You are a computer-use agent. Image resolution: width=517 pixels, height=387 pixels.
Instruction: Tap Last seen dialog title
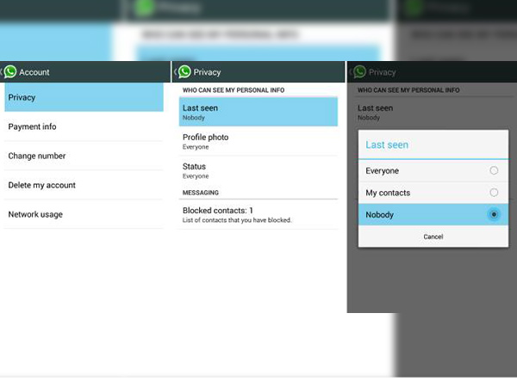click(387, 144)
